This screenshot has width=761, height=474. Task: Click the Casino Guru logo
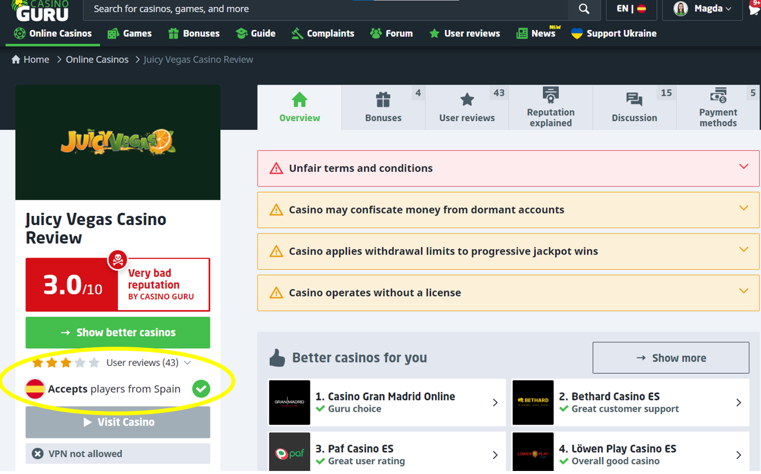(x=41, y=11)
